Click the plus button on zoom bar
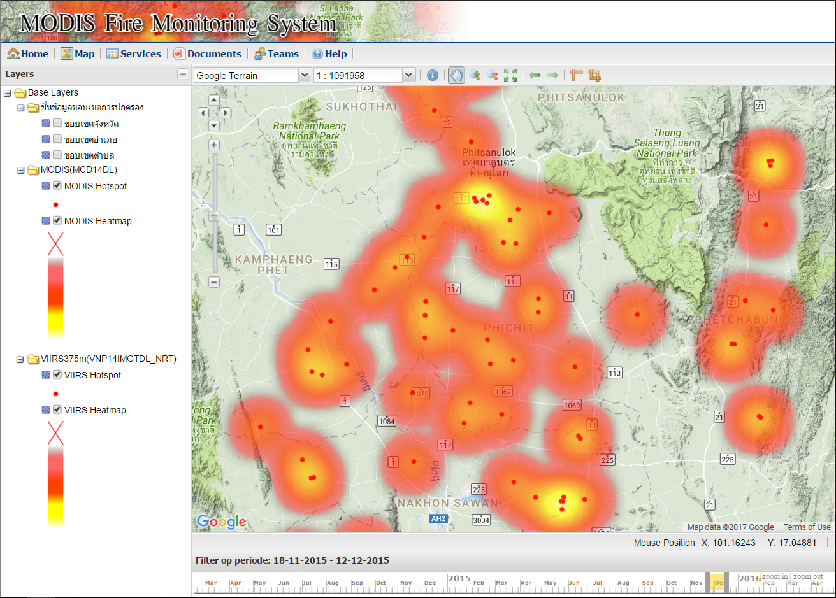 [x=214, y=145]
